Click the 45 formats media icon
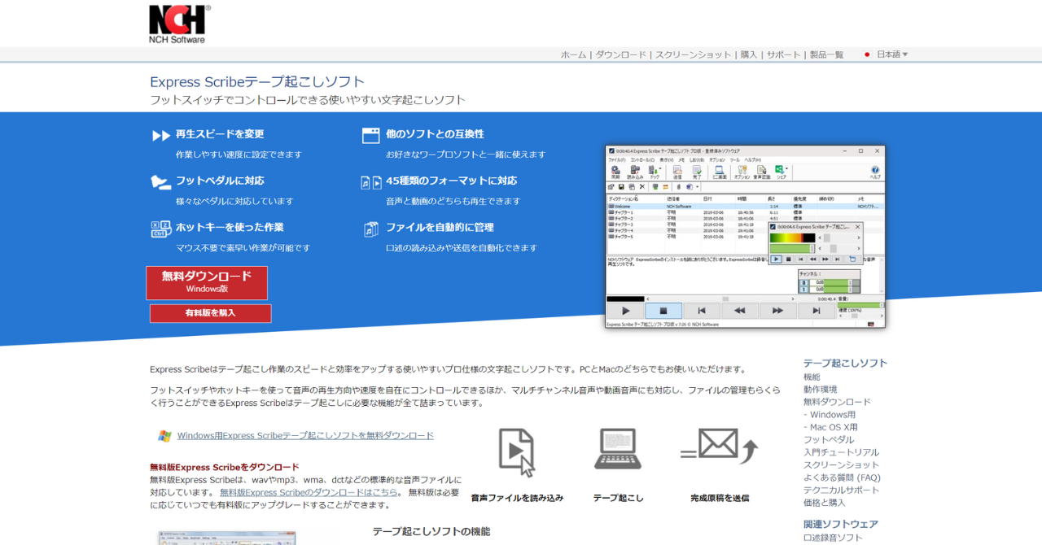Image resolution: width=1042 pixels, height=545 pixels. point(370,182)
